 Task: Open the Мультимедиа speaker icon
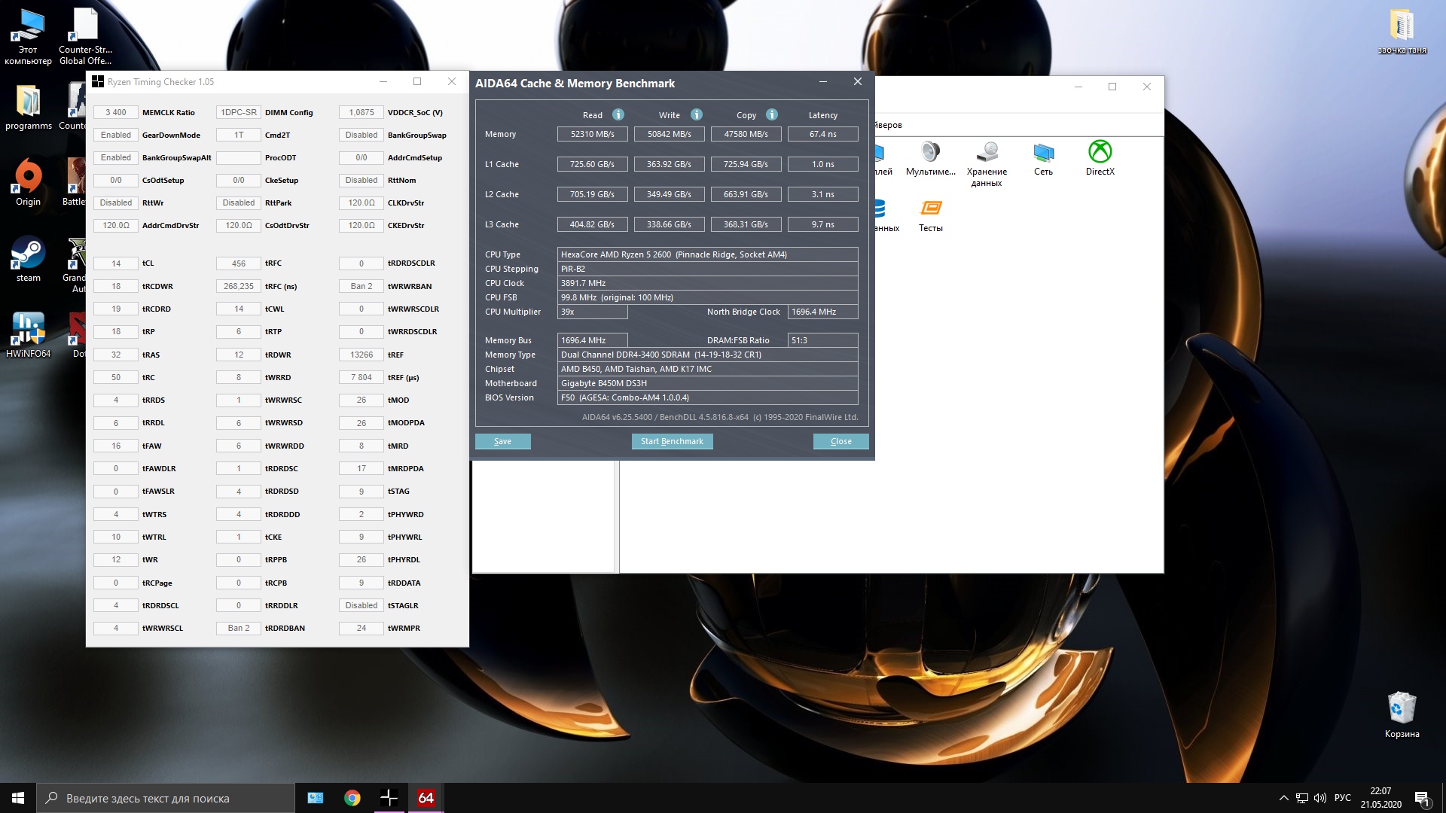click(x=931, y=158)
